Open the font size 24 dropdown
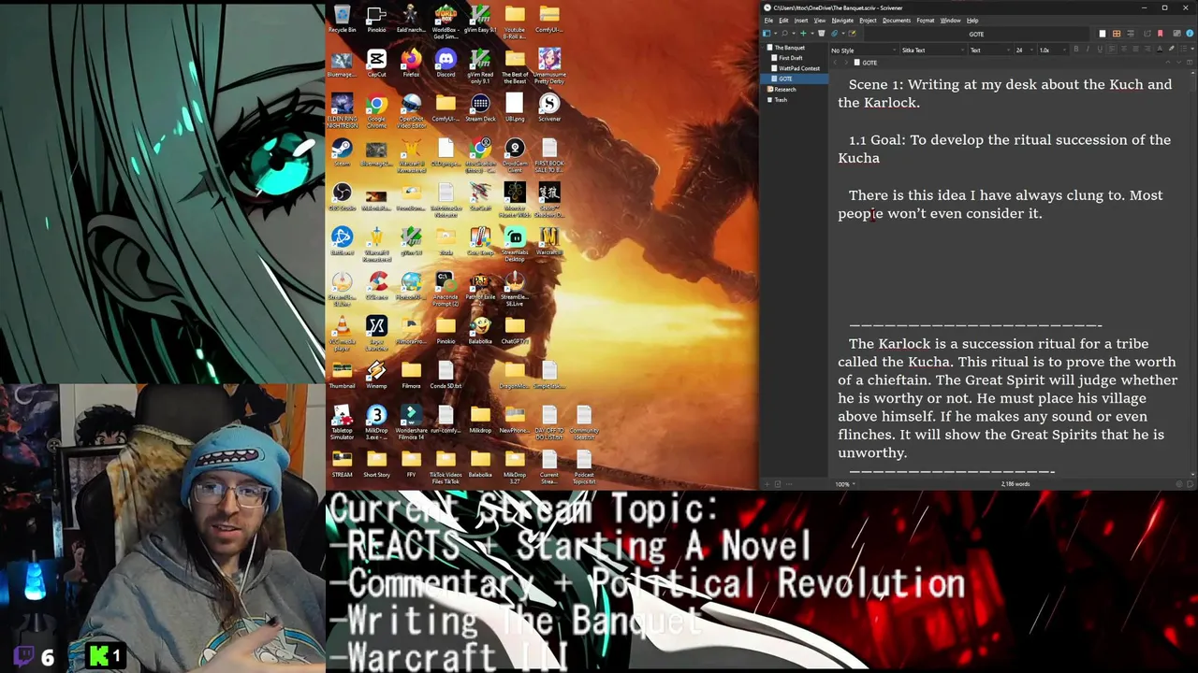This screenshot has height=673, width=1198. pos(1025,50)
